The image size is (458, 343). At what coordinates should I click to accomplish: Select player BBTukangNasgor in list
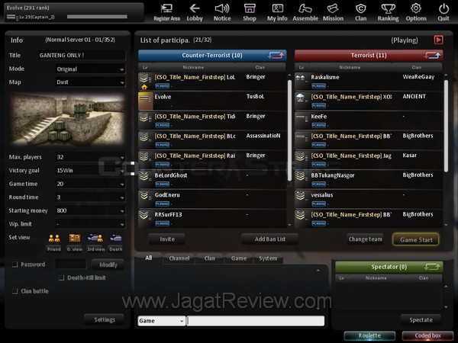click(369, 179)
